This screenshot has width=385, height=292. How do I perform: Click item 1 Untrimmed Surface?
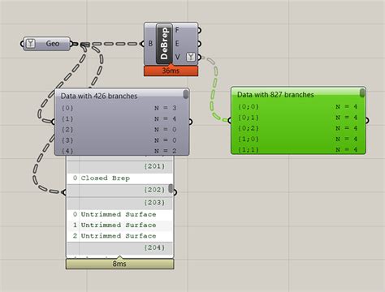[x=119, y=225]
